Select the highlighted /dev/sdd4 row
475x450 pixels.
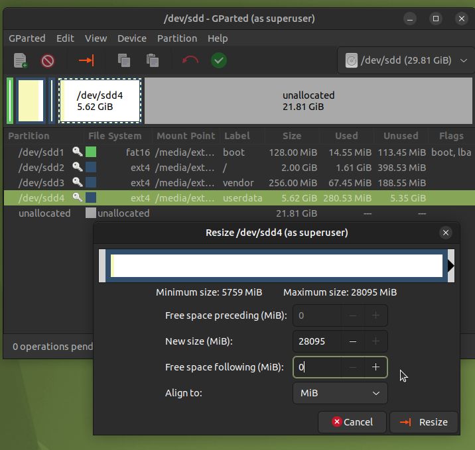click(x=239, y=198)
